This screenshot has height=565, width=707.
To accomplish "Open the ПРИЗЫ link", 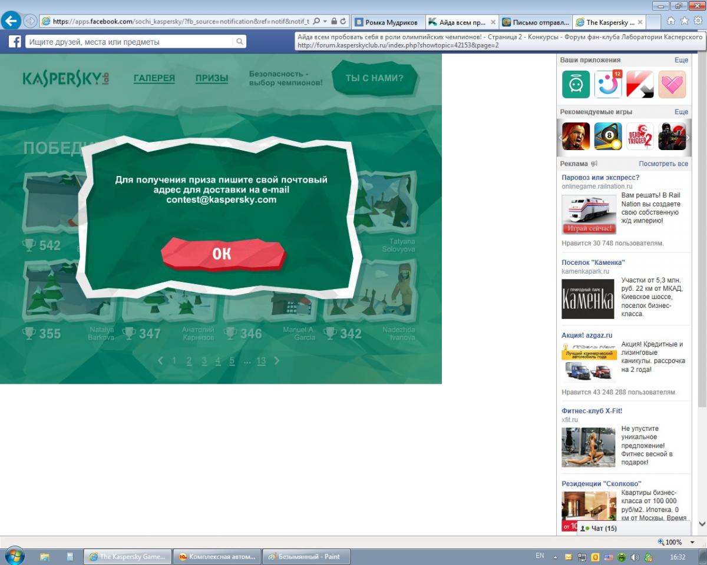I will [x=212, y=78].
